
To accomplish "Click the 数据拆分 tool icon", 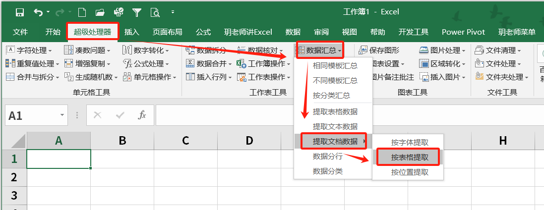I will coord(190,51).
